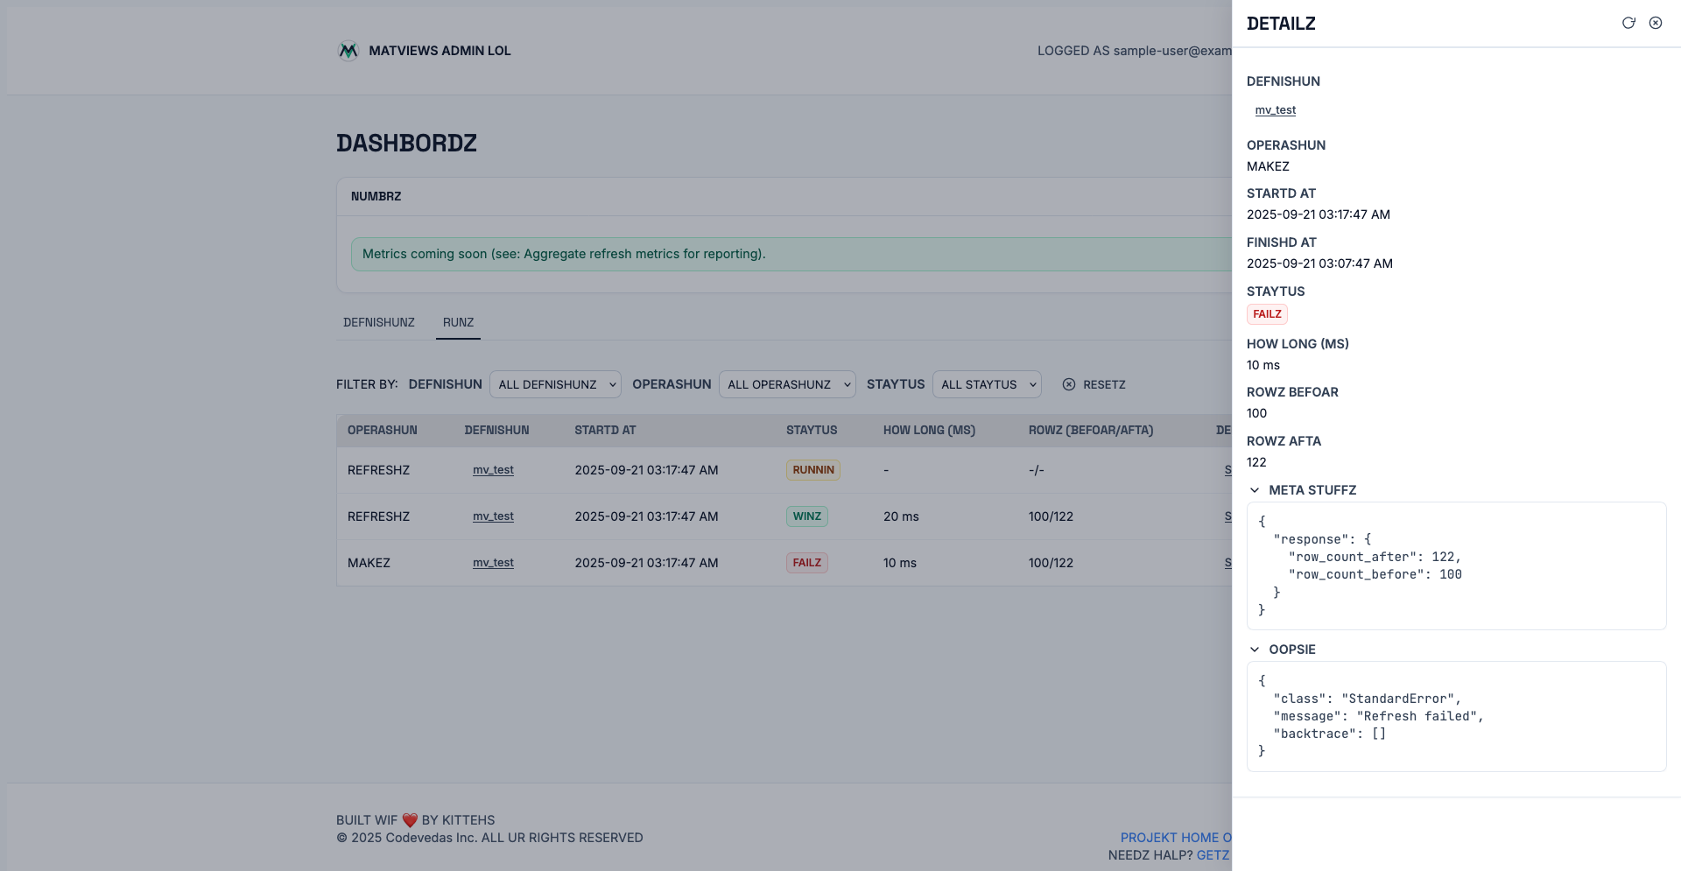Screen dimensions: 1681x871
Task: Open the All Defnishunz dropdown
Action: click(555, 384)
